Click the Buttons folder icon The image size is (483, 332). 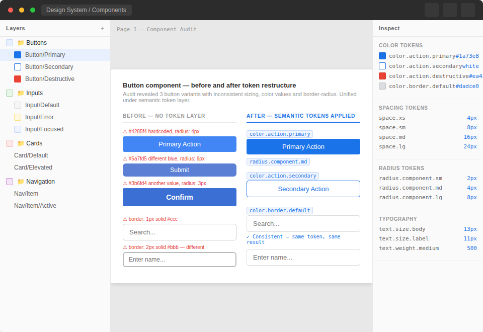point(21,42)
